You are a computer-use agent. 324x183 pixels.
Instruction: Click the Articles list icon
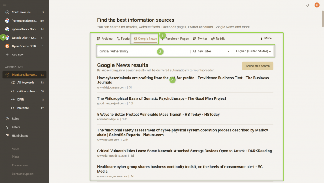click(x=98, y=39)
